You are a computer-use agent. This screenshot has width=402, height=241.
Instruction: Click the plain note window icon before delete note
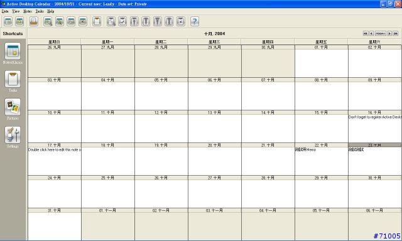click(x=71, y=21)
